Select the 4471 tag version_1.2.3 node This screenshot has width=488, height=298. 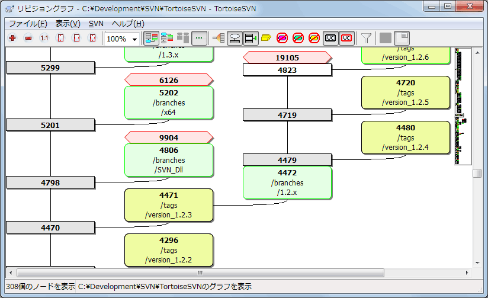tap(169, 205)
